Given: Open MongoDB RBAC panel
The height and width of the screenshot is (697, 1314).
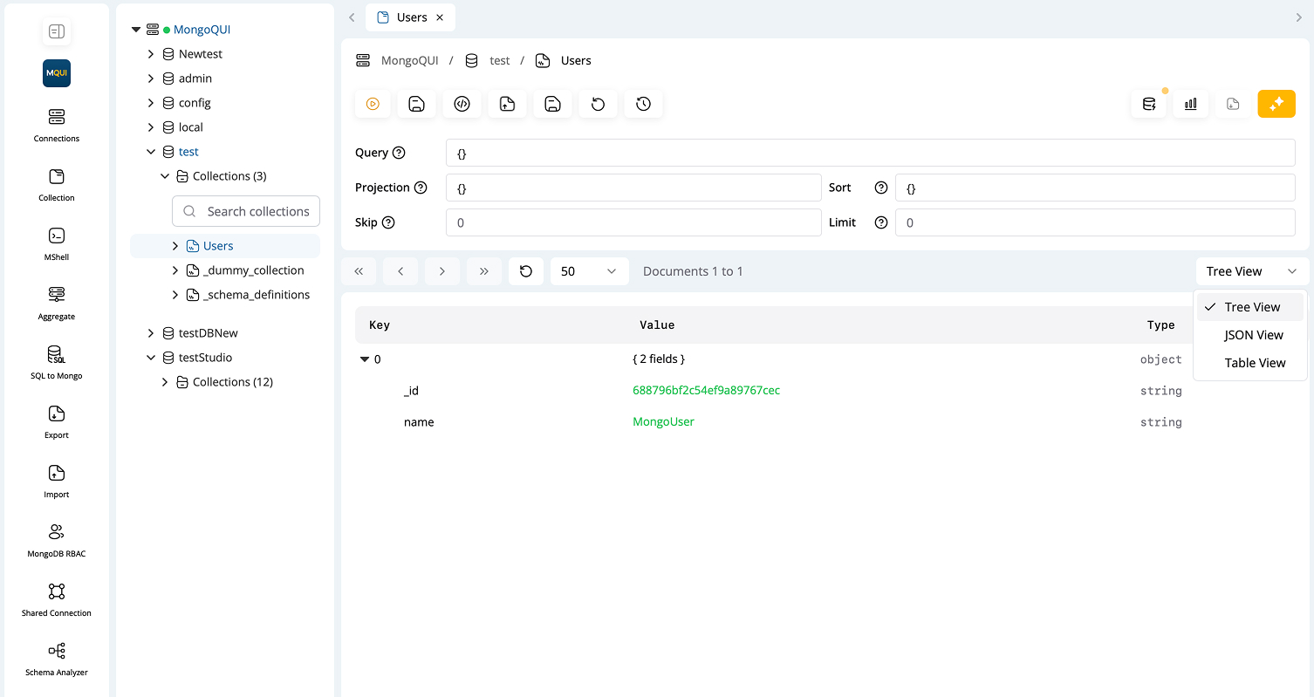Looking at the screenshot, I should point(56,539).
